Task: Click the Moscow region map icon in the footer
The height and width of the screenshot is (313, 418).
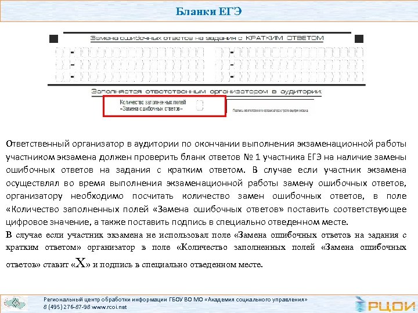Action: point(16,303)
